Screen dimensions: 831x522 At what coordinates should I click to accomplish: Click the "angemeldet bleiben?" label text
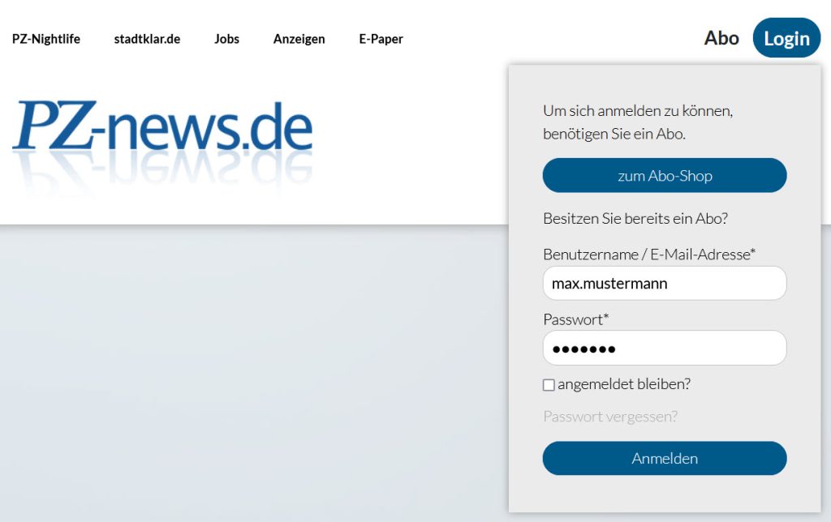point(623,384)
